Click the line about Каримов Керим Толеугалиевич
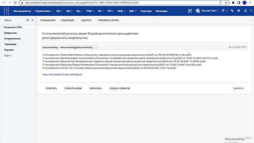254x143 pixels. pyautogui.click(x=130, y=58)
